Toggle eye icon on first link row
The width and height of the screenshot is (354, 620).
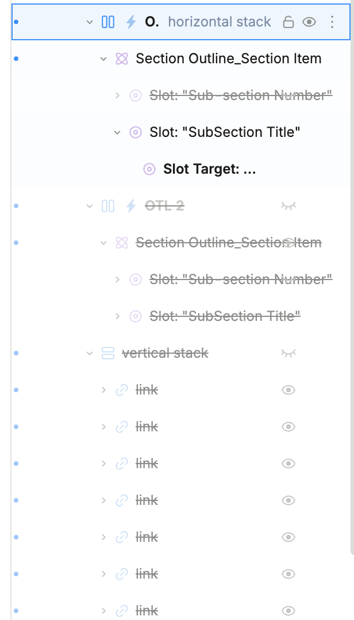click(288, 390)
